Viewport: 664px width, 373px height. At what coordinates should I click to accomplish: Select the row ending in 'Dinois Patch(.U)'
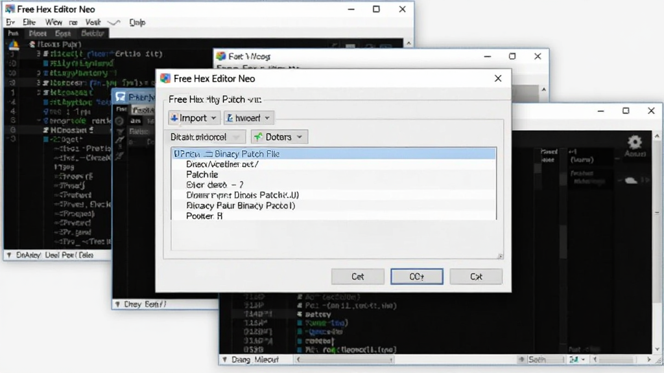(334, 195)
